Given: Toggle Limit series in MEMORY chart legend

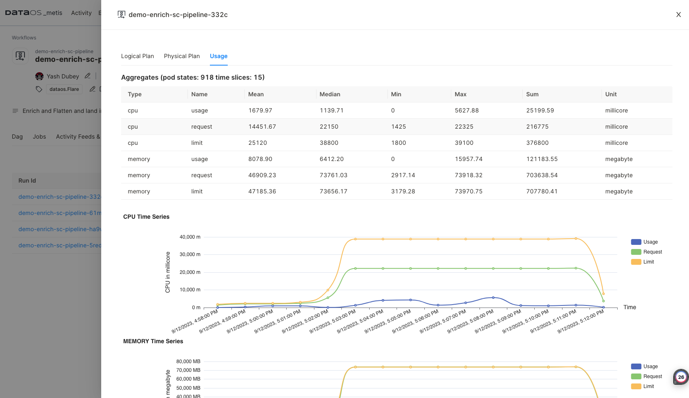Looking at the screenshot, I should (x=643, y=386).
